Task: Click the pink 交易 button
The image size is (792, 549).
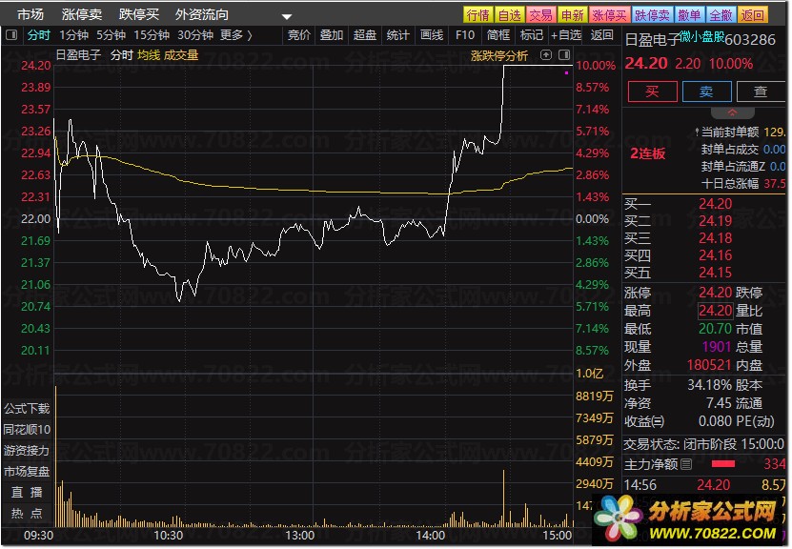Action: [540, 14]
